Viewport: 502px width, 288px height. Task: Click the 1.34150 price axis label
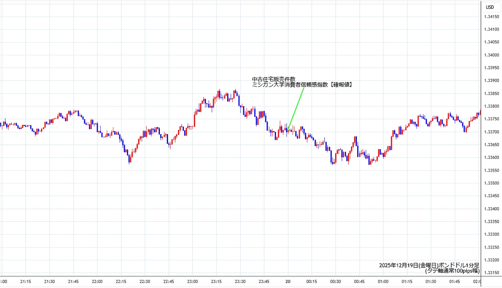click(x=492, y=17)
